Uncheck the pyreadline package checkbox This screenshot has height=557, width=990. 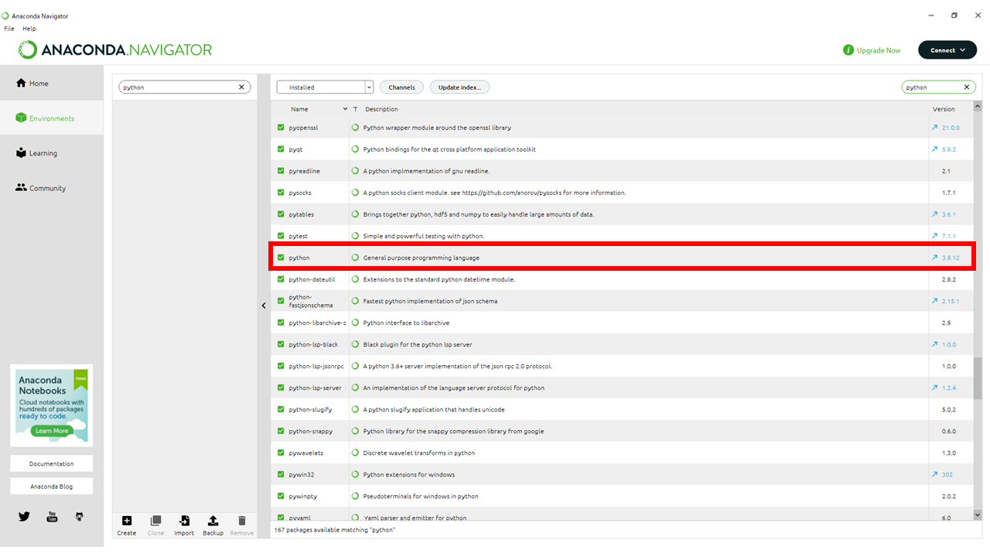[281, 171]
